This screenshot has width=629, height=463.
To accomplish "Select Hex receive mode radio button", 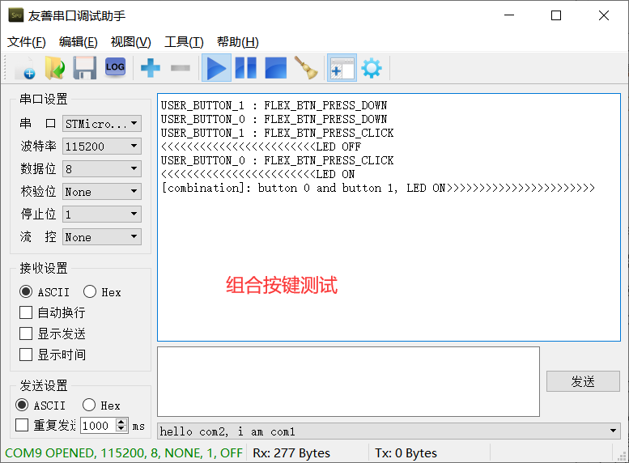I will tap(90, 291).
